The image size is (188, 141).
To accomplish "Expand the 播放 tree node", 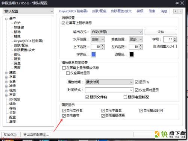I will pos(6,73).
